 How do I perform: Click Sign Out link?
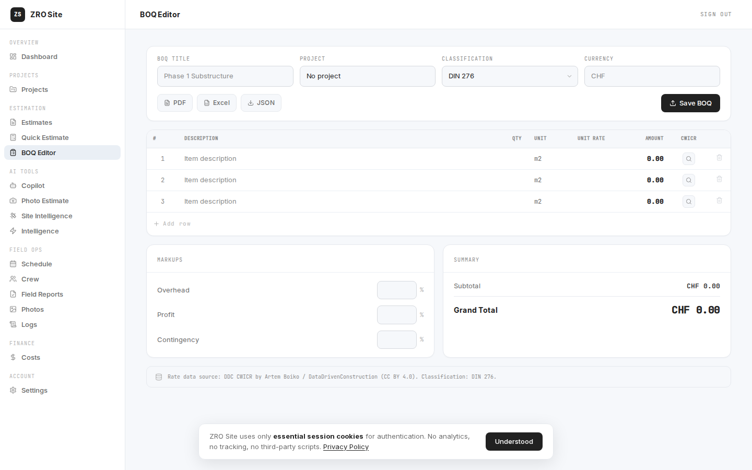point(715,15)
